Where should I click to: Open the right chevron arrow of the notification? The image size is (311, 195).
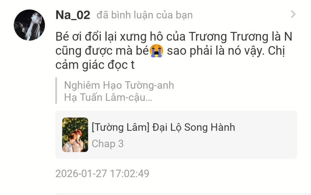(x=293, y=14)
